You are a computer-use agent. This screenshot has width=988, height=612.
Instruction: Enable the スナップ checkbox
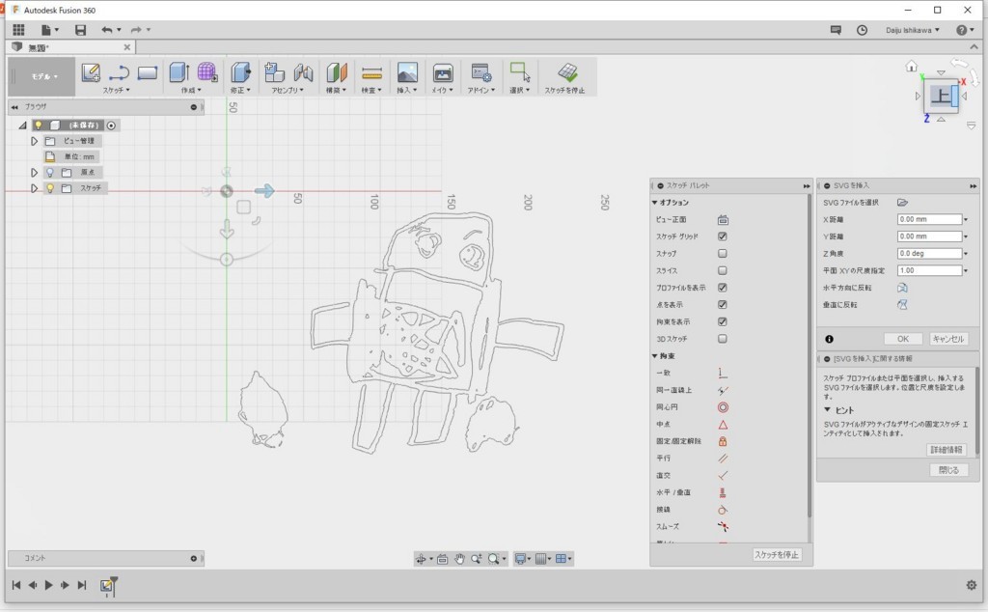[722, 253]
